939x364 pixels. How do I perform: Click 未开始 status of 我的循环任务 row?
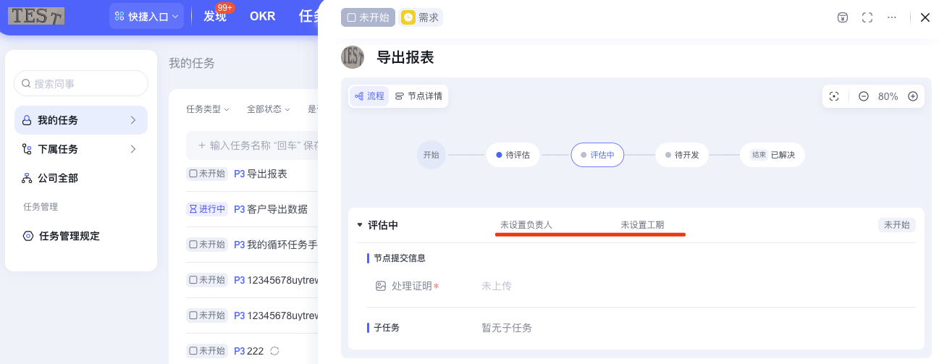point(206,245)
